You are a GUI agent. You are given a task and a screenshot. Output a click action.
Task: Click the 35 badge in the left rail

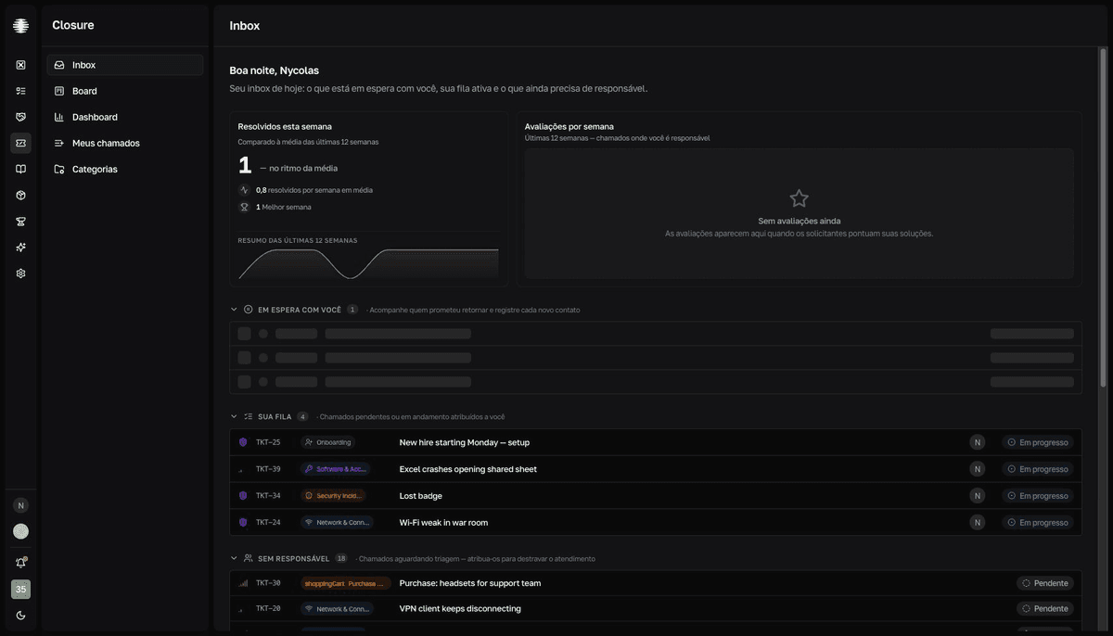20,589
